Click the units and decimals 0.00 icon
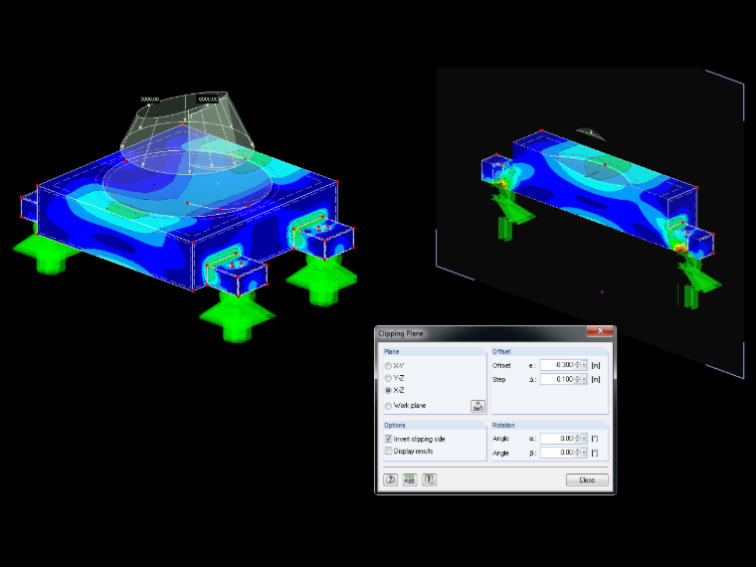756x567 pixels. (410, 479)
